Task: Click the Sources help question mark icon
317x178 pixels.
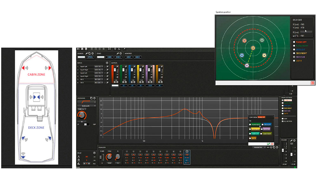Action: 92,53
